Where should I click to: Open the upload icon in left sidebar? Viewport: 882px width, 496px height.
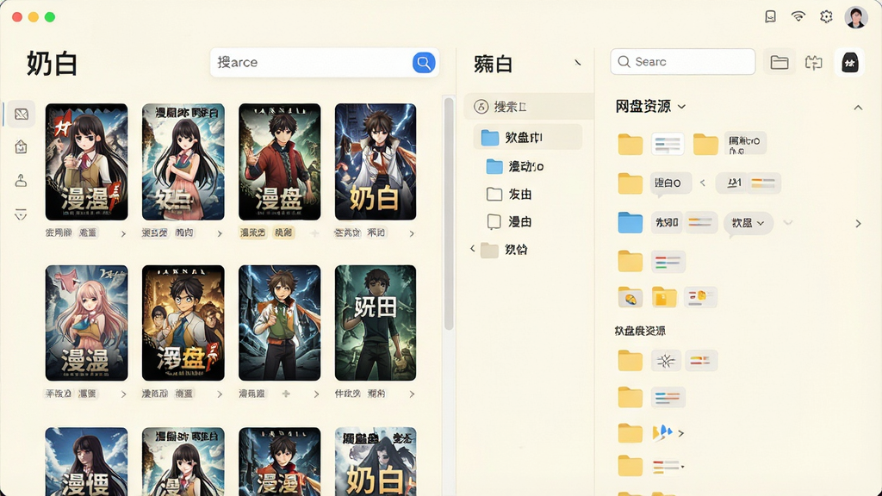[x=21, y=181]
